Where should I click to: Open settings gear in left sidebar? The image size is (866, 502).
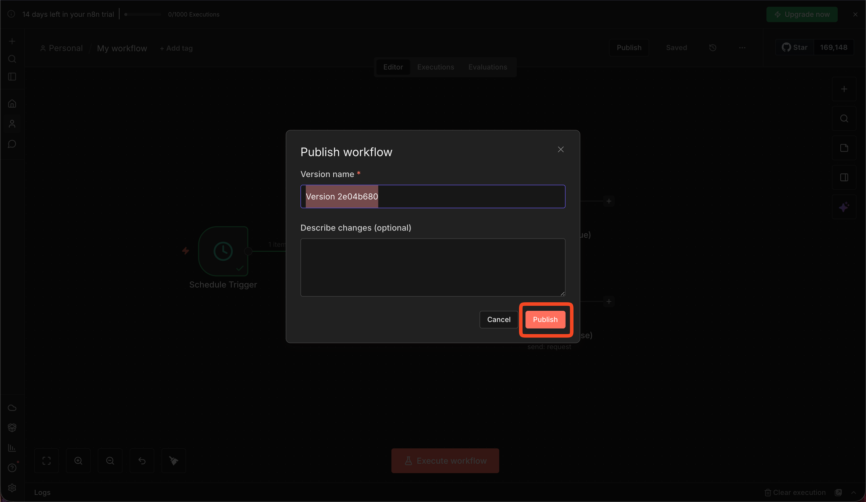[12, 488]
